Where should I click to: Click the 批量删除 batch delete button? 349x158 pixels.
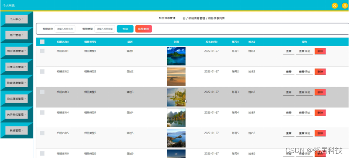click(144, 29)
